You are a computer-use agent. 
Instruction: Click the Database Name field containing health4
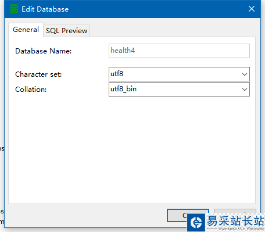click(179, 51)
